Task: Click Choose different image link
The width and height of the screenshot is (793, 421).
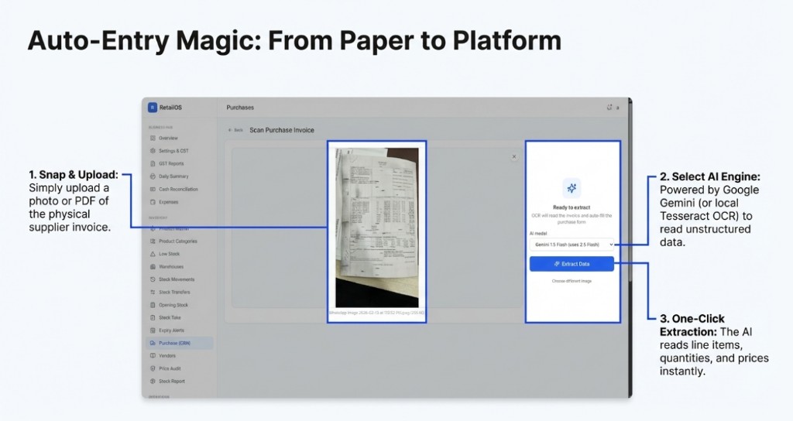Action: pos(572,281)
